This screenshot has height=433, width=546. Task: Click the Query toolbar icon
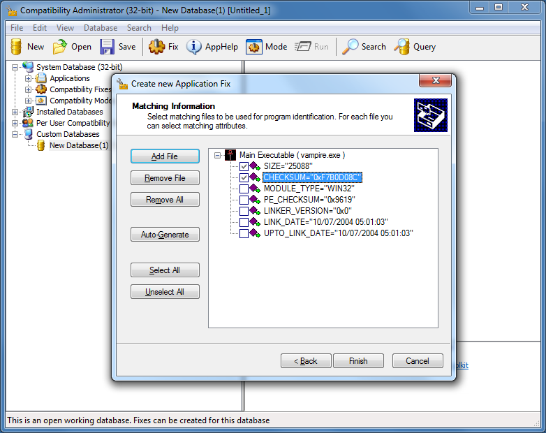[x=402, y=47]
